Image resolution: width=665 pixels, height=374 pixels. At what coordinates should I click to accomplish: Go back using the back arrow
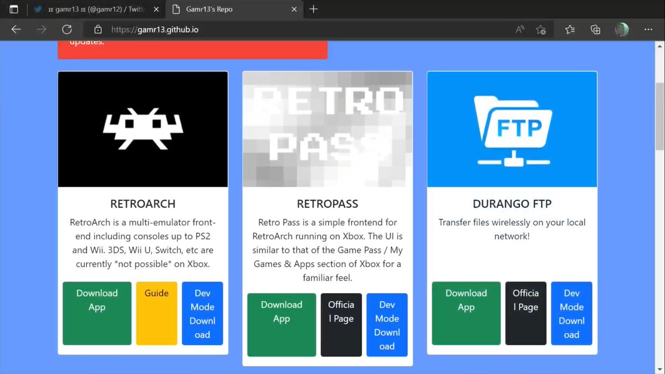16,29
